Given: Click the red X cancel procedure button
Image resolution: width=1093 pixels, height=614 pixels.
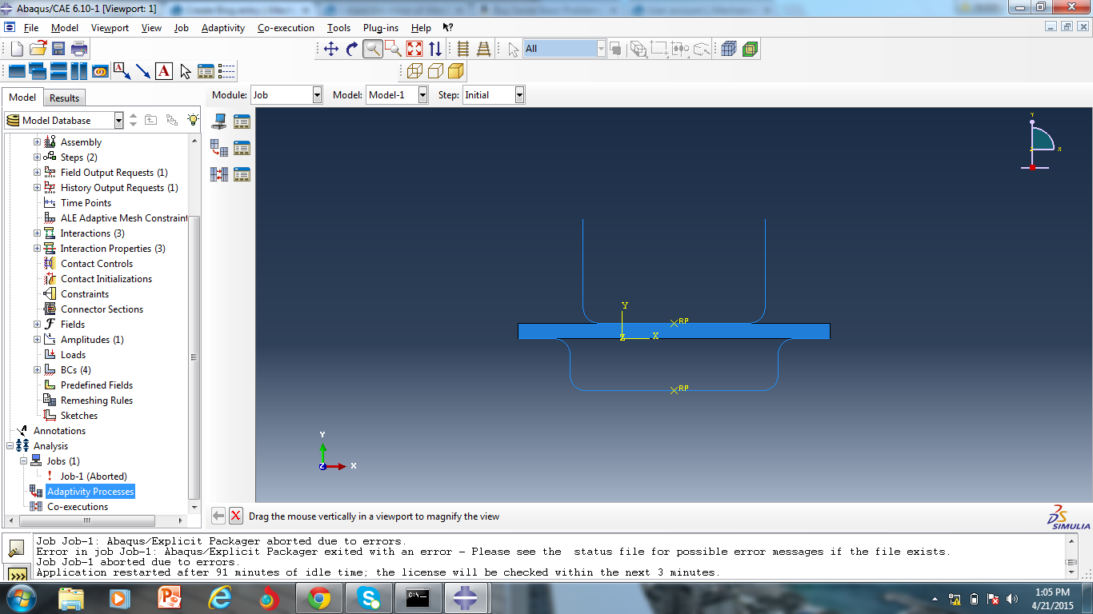Looking at the screenshot, I should tap(235, 516).
